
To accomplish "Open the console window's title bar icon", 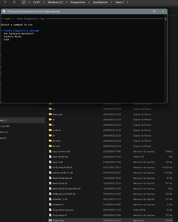I will (4, 12).
